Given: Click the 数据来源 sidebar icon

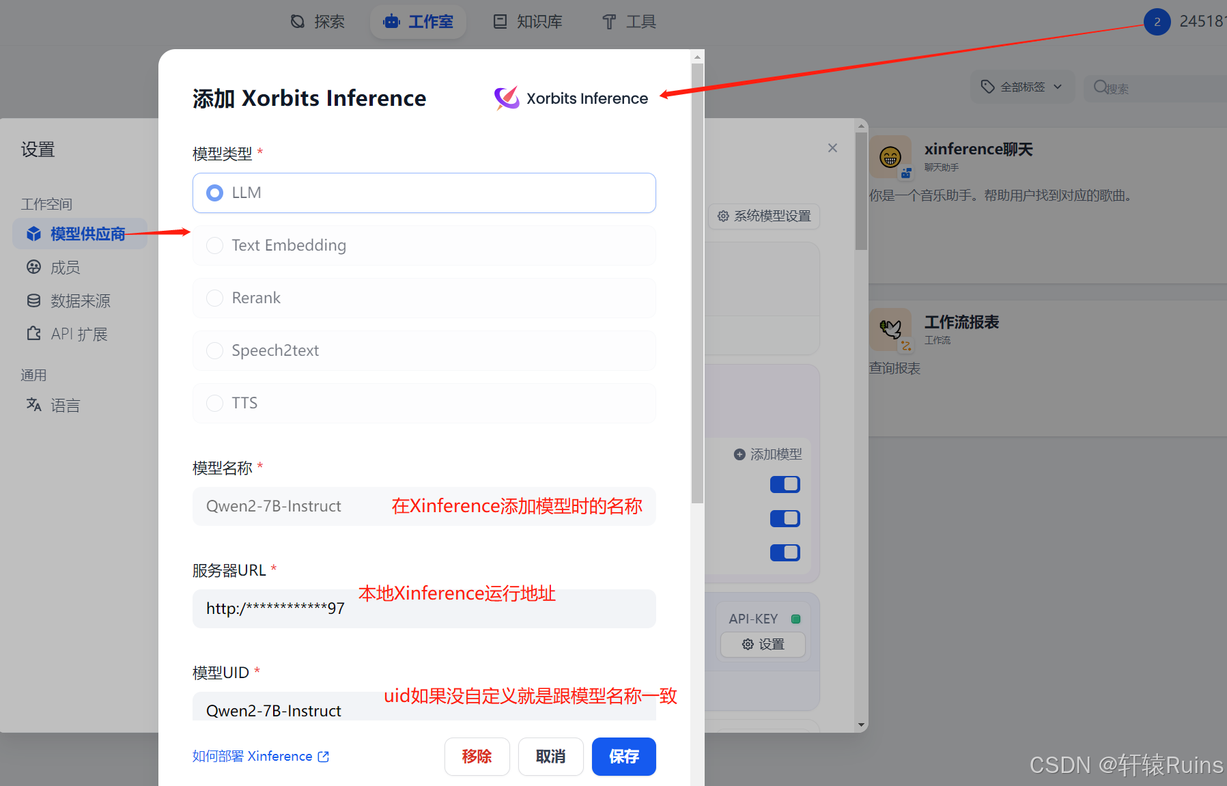Looking at the screenshot, I should (33, 300).
